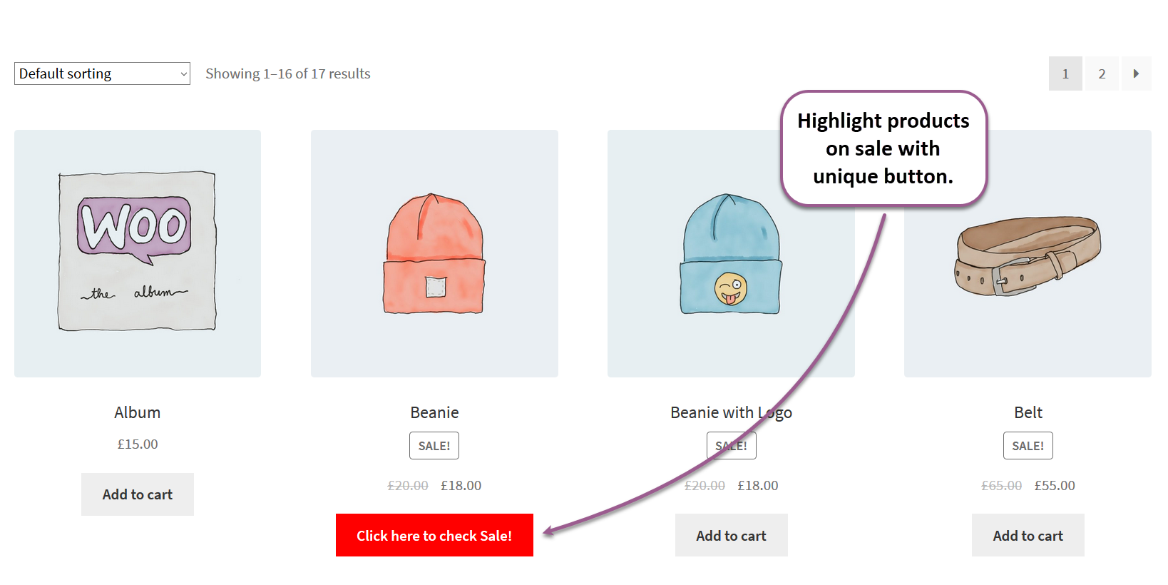This screenshot has height=585, width=1168.
Task: Click the SALE badge on Belt
Action: pos(1028,445)
